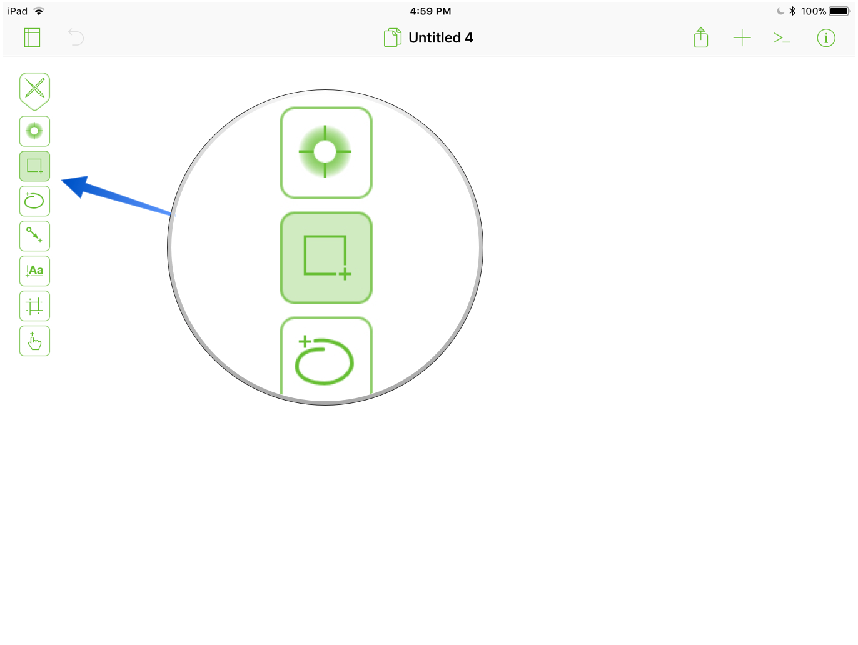The image size is (858, 645).
Task: Tap the battery indicator in the status bar
Action: click(x=839, y=11)
